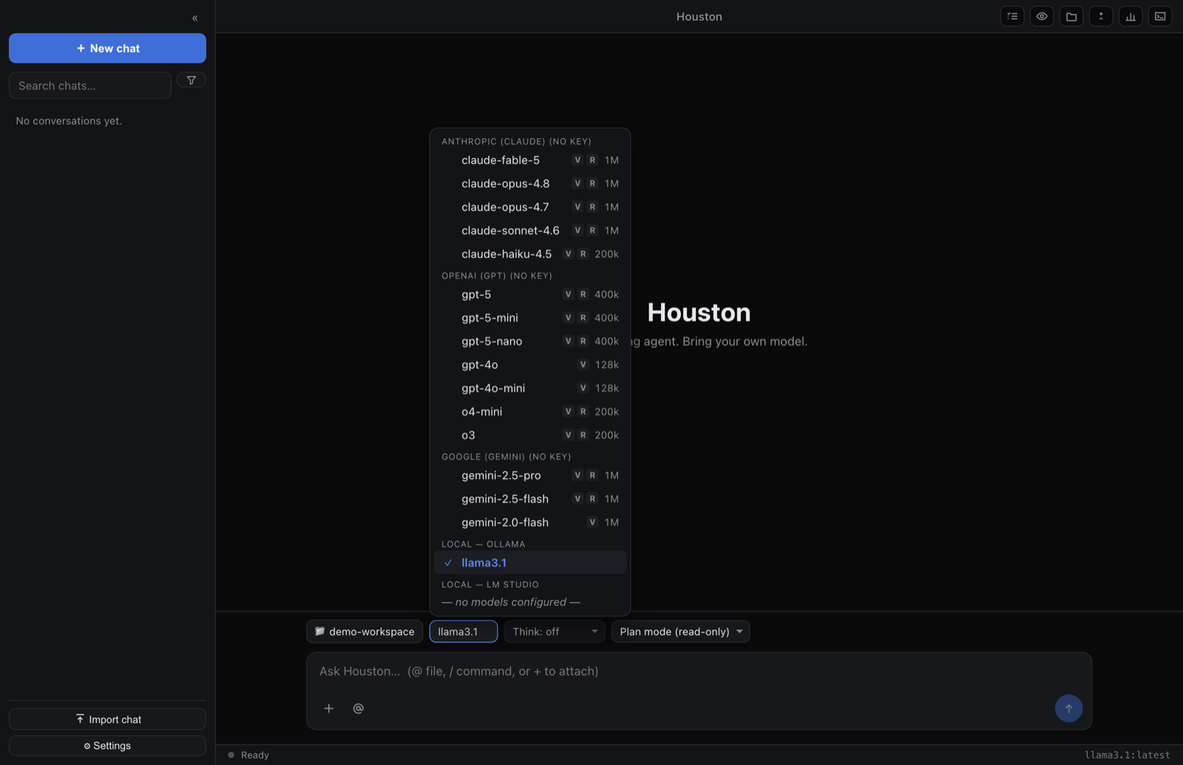This screenshot has width=1183, height=765.
Task: Click the plus attach icon in composer
Action: [x=329, y=708]
